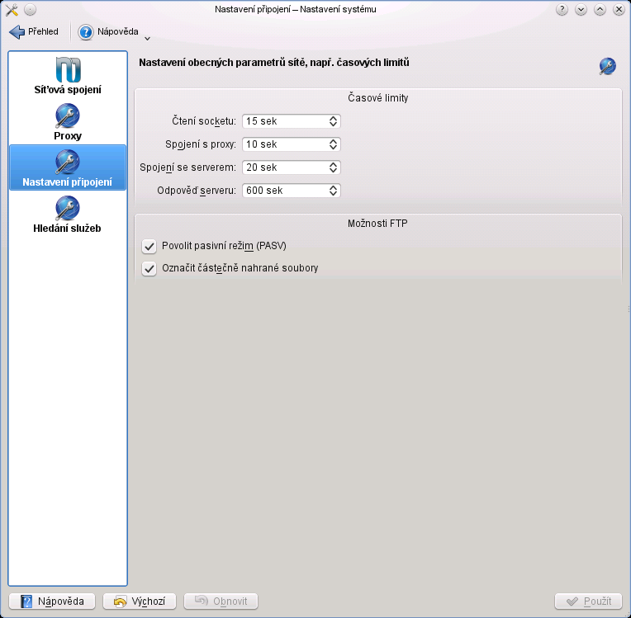The height and width of the screenshot is (618, 631).
Task: Click the Obnovit reset button
Action: point(221,601)
